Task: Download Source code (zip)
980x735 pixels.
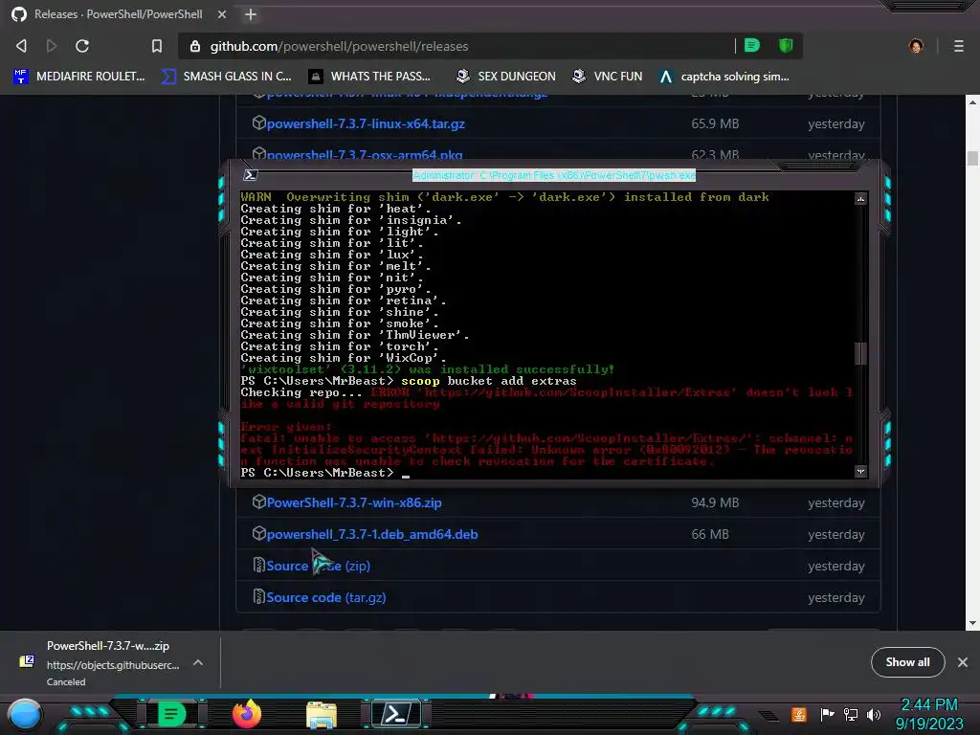Action: pyautogui.click(x=318, y=566)
